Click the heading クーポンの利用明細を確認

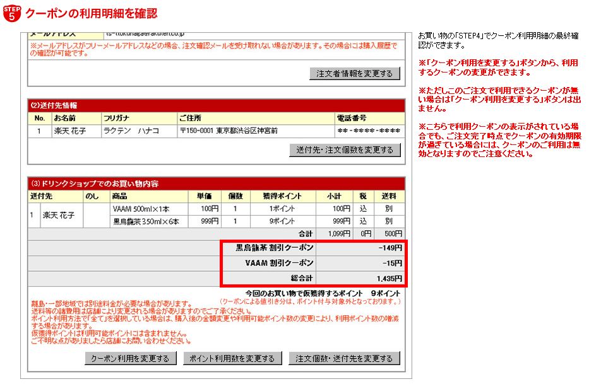92,13
